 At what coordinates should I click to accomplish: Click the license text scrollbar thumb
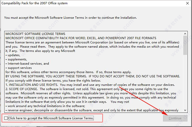click(x=185, y=45)
